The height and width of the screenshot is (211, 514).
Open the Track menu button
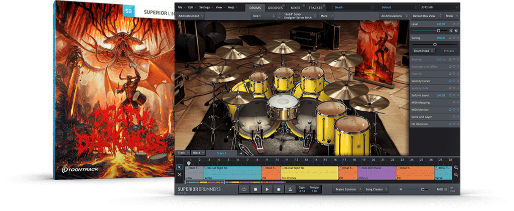(x=183, y=153)
